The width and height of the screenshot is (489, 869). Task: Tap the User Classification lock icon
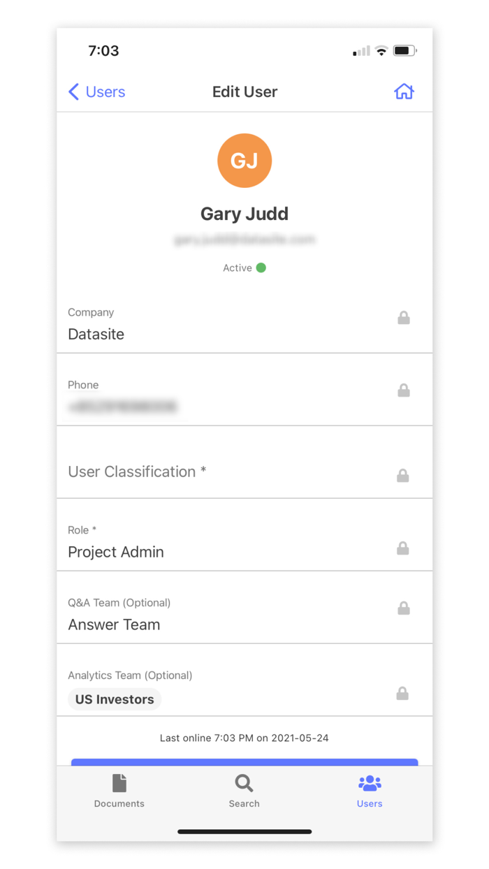point(403,476)
